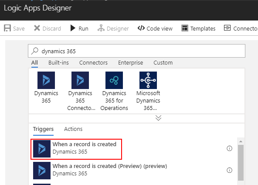The image size is (258, 185).
Task: Select the Built-ins filter tab
Action: click(58, 63)
